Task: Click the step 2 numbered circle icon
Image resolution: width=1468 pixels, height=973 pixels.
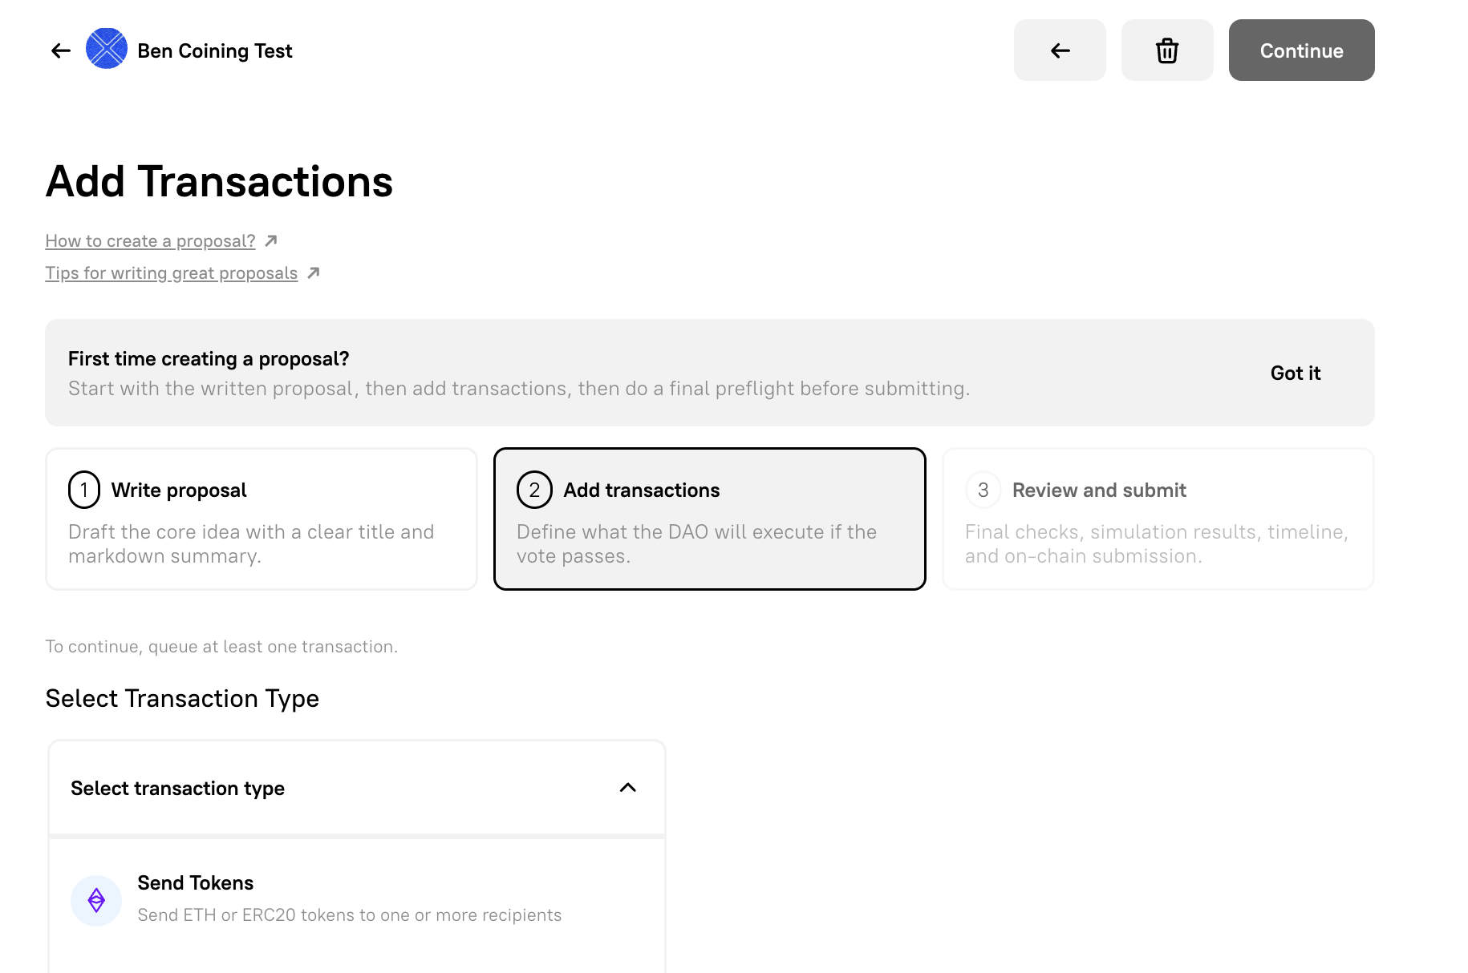Action: tap(534, 490)
